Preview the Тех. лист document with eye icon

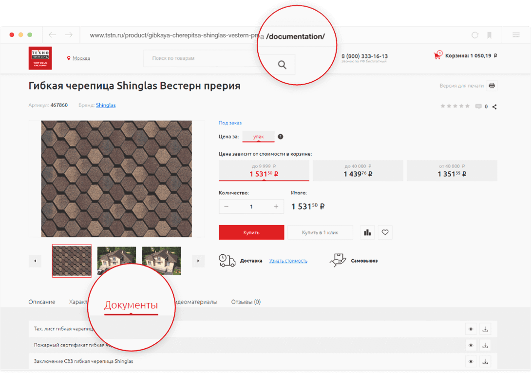pyautogui.click(x=471, y=329)
